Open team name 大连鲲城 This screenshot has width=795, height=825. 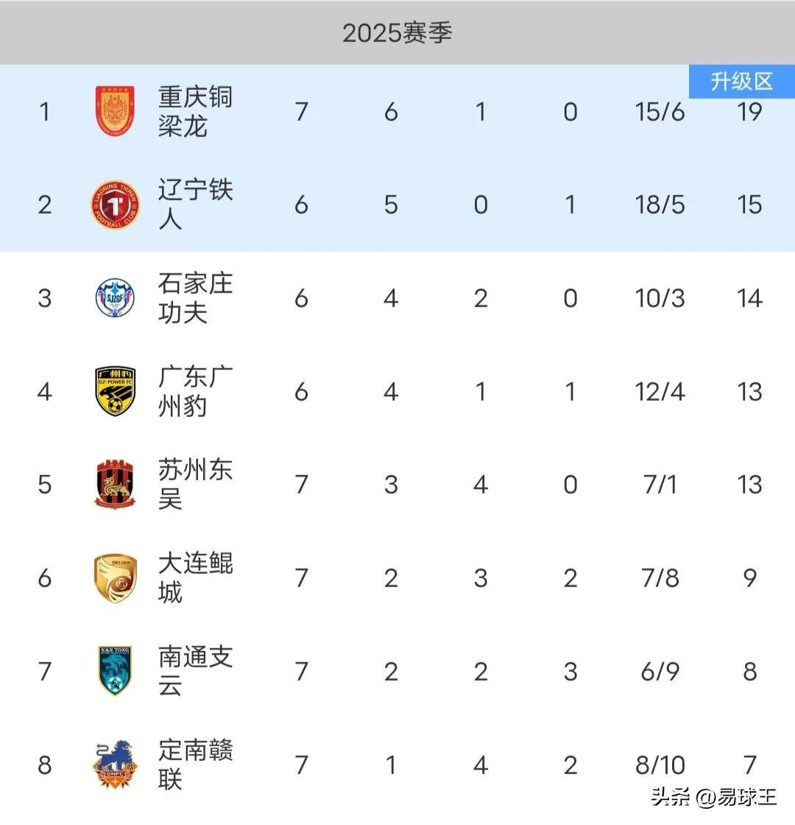tap(195, 577)
